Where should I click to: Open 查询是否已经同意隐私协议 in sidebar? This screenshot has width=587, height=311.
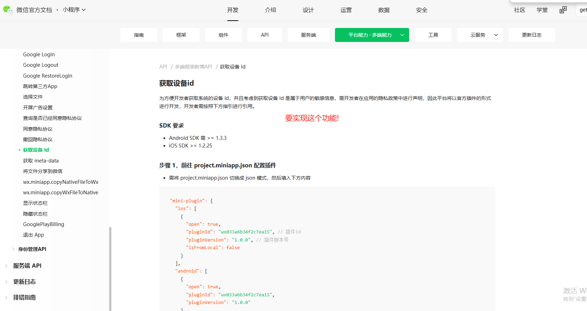pos(53,118)
